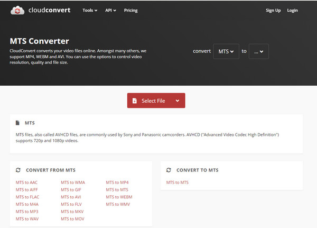
Task: Open the MTS to WEBM link
Action: 119,197
